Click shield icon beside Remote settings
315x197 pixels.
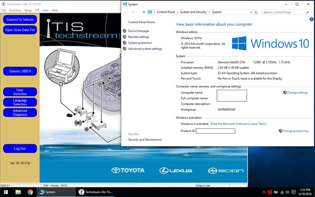coord(124,37)
